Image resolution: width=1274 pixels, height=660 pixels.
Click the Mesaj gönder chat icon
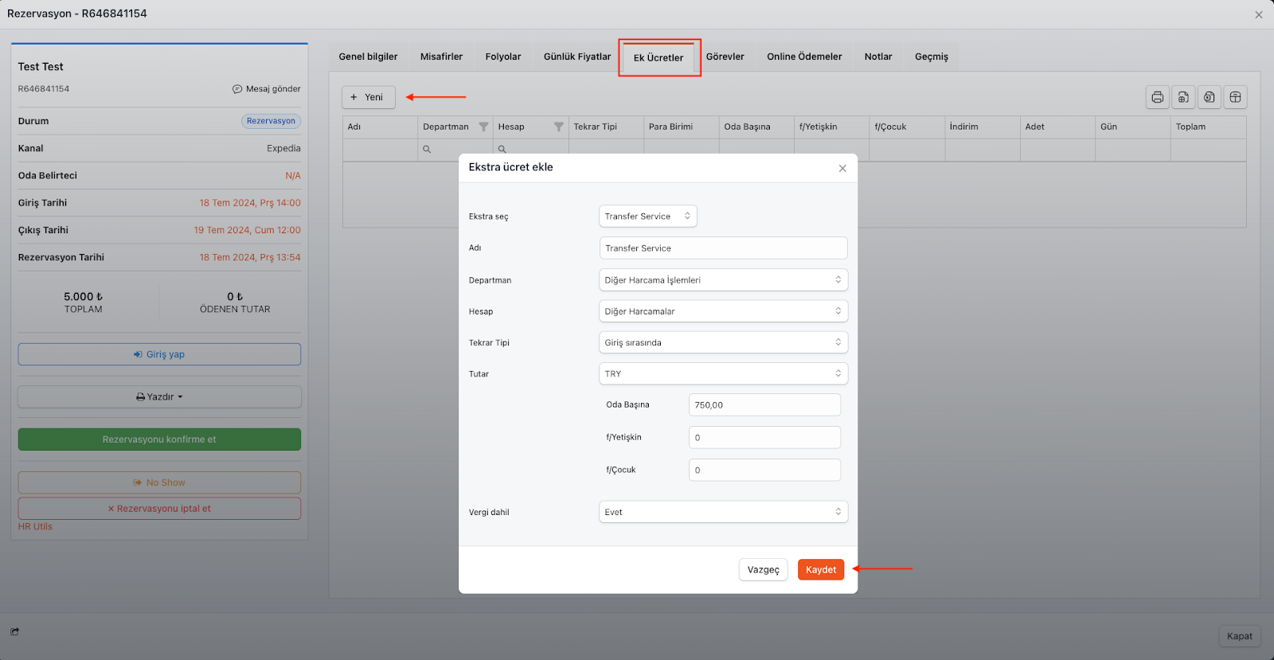tap(237, 89)
